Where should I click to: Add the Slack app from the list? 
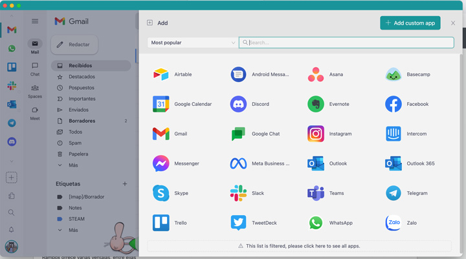coord(247,193)
